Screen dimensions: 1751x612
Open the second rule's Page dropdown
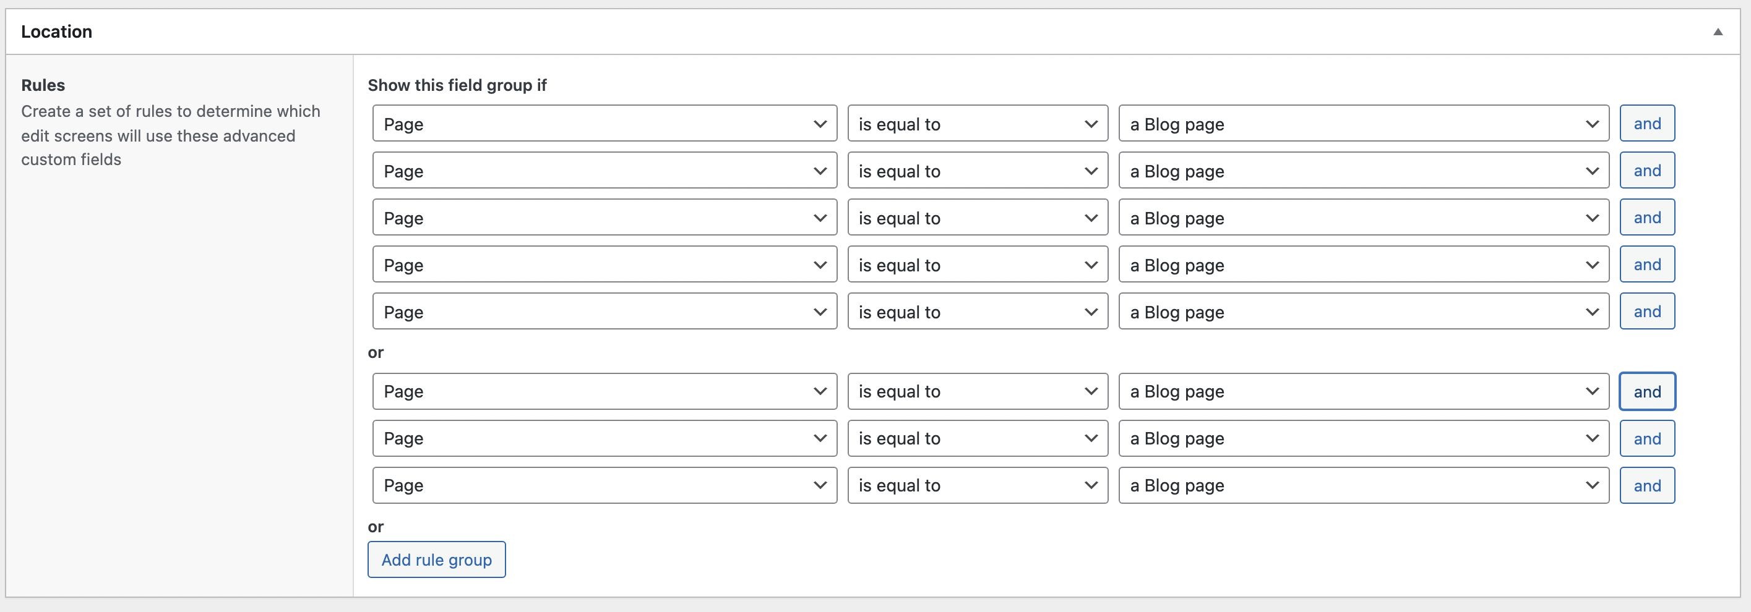(604, 171)
